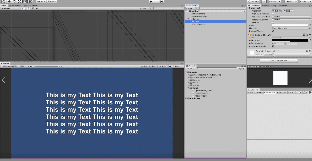This screenshot has width=312, height=161.
Task: Open the Game resolution 1920x1080 dropdown
Action: pyautogui.click(x=14, y=66)
